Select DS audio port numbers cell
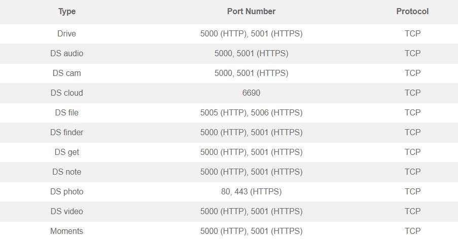458x241 pixels. tap(251, 53)
